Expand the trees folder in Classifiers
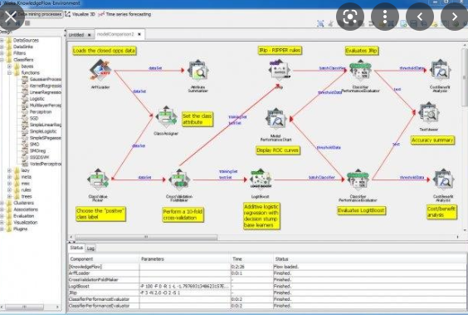468x315 pixels. [9, 196]
